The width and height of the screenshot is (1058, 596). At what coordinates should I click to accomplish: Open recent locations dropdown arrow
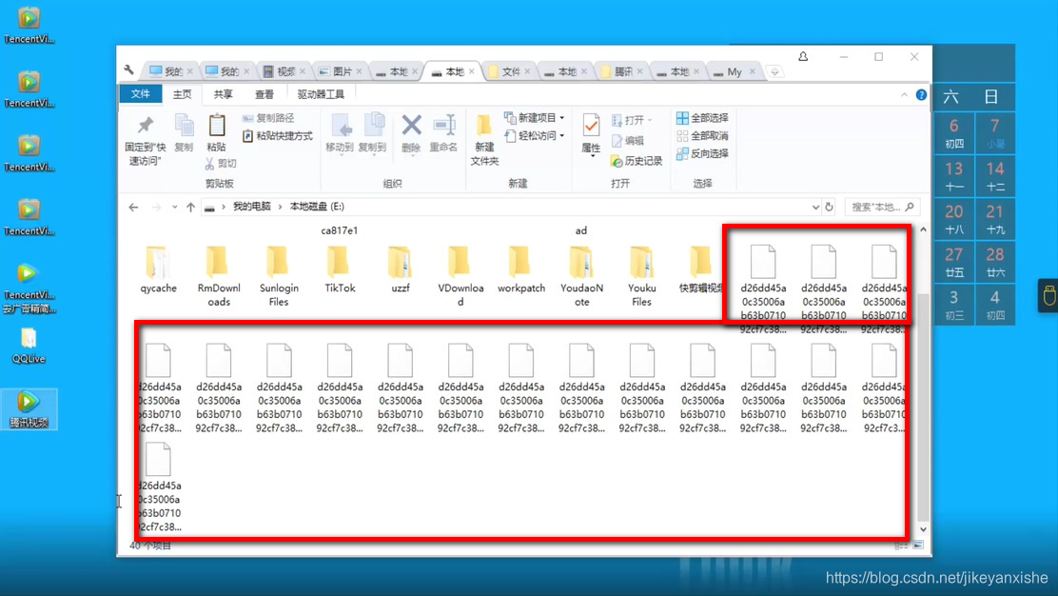(174, 208)
